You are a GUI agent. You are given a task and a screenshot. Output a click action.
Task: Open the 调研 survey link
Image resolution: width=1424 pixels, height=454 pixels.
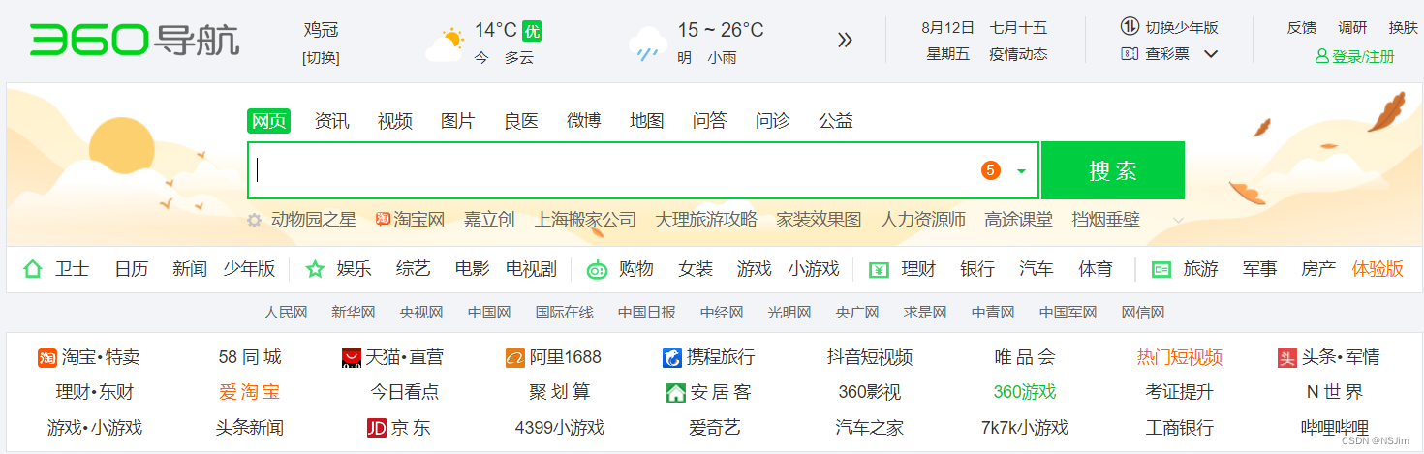tap(1352, 27)
